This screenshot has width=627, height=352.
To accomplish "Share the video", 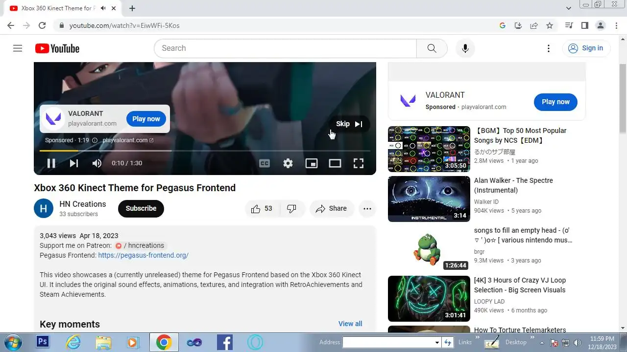I will coord(331,209).
